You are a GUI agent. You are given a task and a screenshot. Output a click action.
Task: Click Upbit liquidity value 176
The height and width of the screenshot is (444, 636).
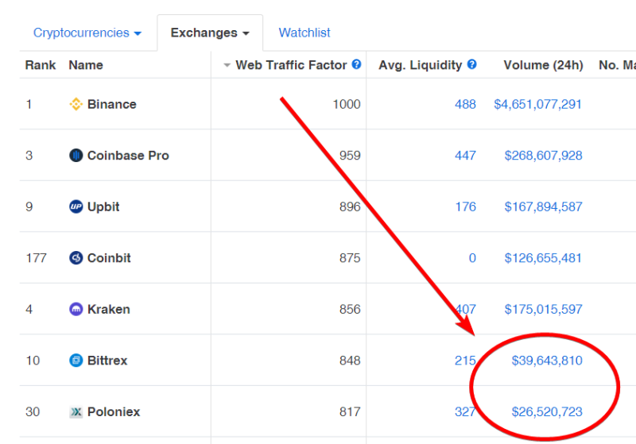(x=465, y=207)
